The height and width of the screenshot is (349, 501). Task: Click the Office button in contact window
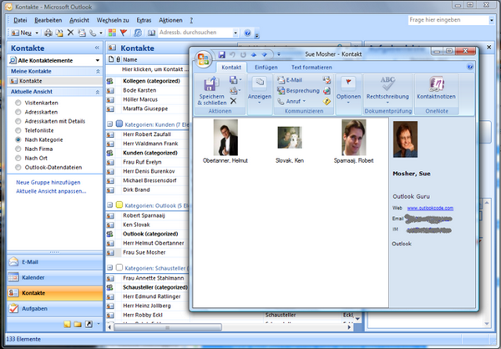203,59
